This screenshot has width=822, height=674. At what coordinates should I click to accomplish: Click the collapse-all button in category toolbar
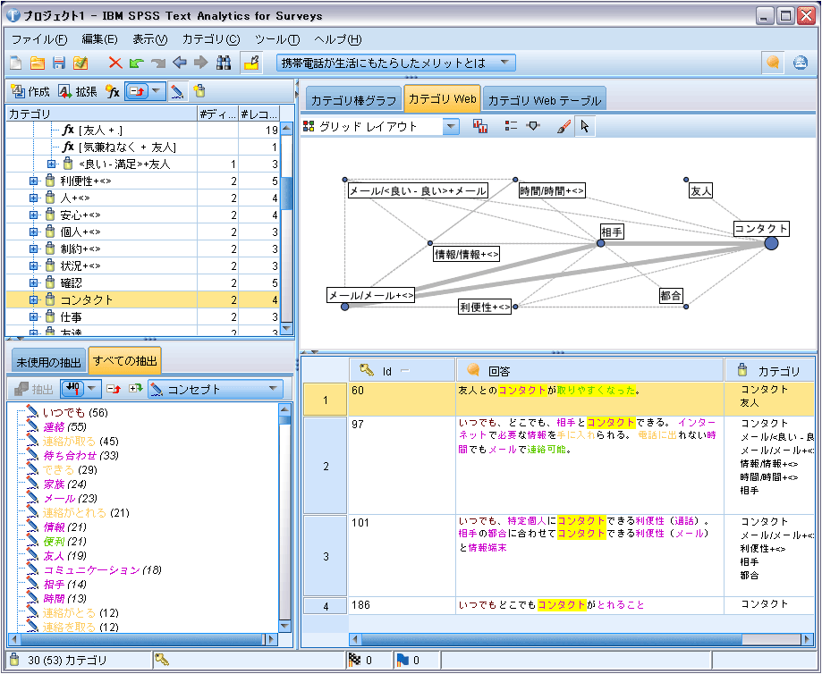click(137, 91)
